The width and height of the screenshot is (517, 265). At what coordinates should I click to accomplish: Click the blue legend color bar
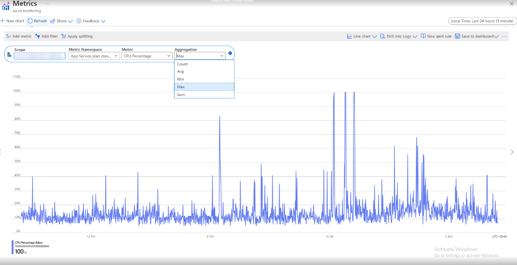[x=13, y=247]
